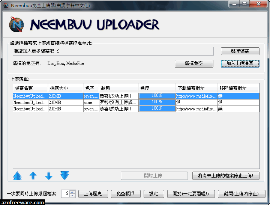Open the 選擇免空 host selector

[194, 63]
